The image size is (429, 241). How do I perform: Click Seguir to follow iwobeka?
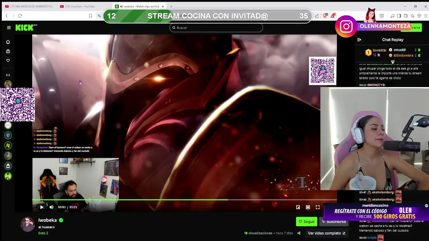click(306, 222)
